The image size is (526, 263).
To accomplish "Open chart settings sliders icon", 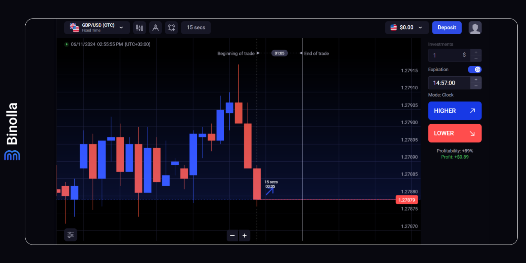I will pyautogui.click(x=71, y=235).
